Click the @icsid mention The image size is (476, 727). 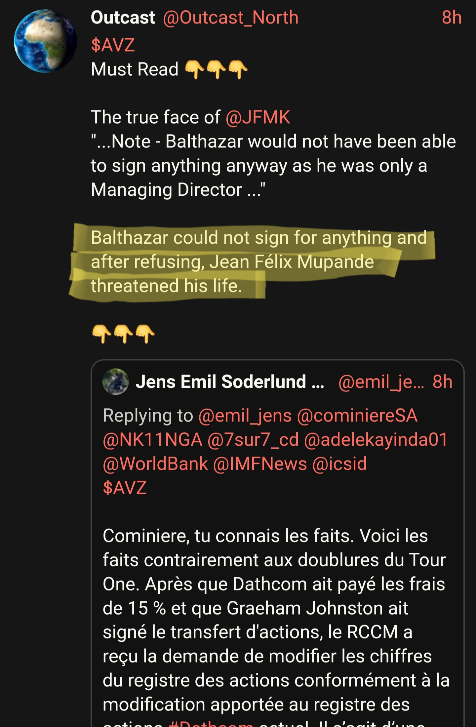pyautogui.click(x=339, y=464)
